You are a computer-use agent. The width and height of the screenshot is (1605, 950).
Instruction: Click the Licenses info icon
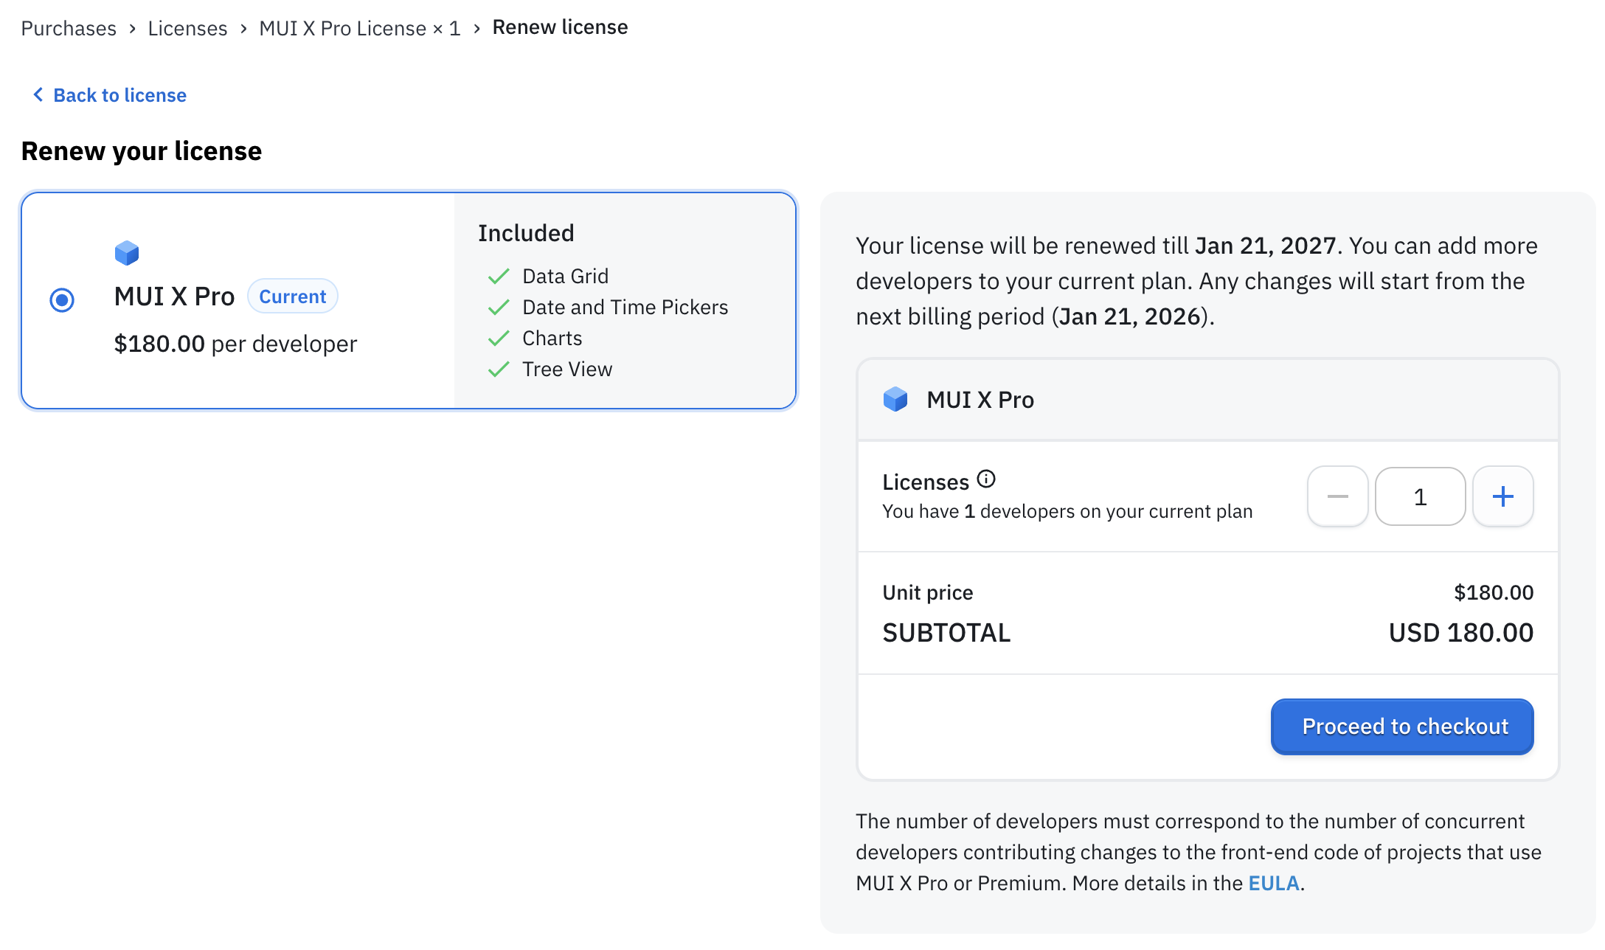coord(986,479)
